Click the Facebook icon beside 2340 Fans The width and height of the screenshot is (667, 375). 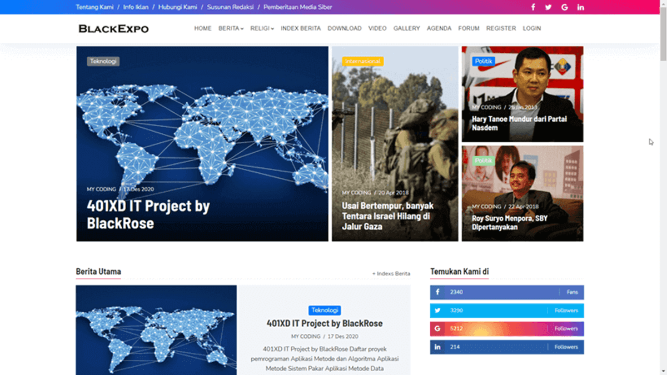[x=437, y=292]
